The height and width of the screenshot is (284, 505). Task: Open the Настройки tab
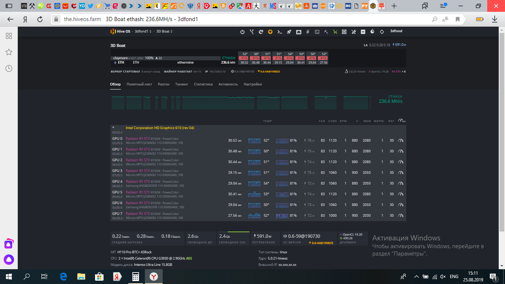point(252,84)
